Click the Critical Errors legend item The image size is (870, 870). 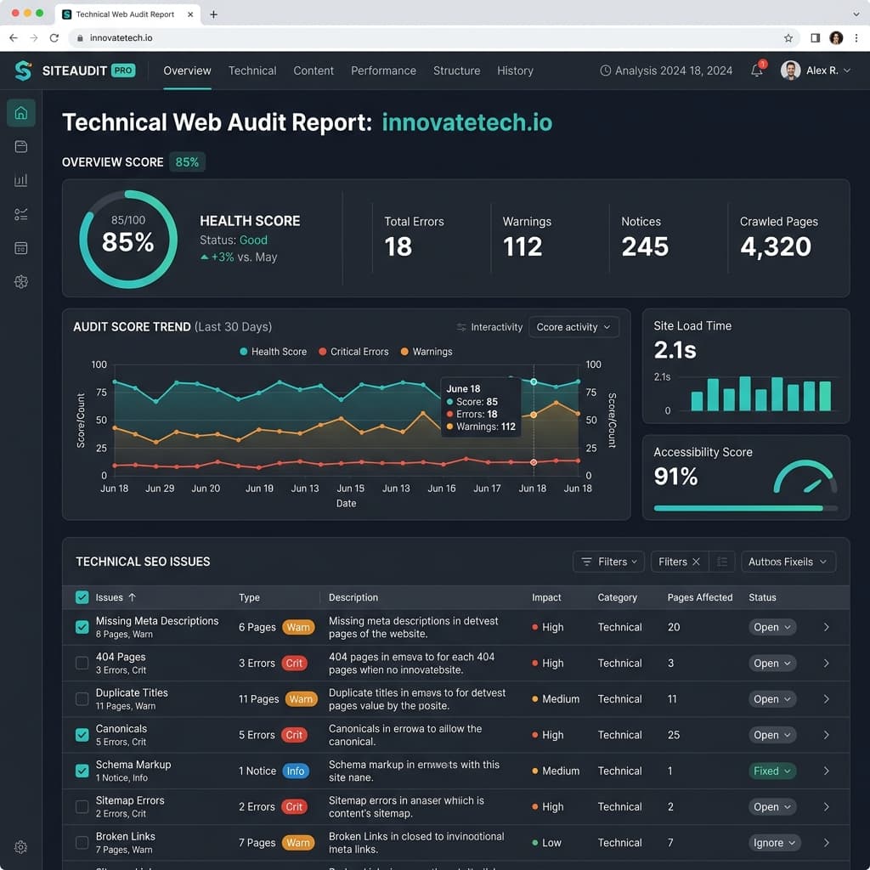click(353, 352)
